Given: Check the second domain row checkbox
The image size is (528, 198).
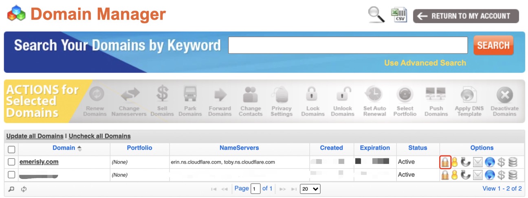Looking at the screenshot, I should click(x=11, y=175).
